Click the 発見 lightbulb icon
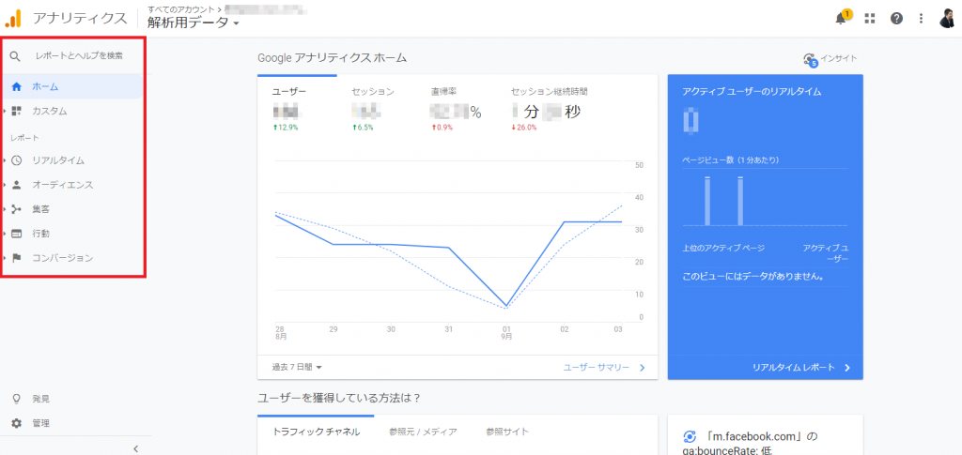 click(x=17, y=399)
